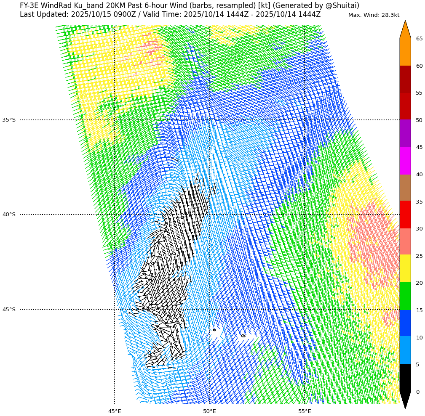Click the 55°E longitude tick label
Screen dimensions: 425x416
point(305,411)
